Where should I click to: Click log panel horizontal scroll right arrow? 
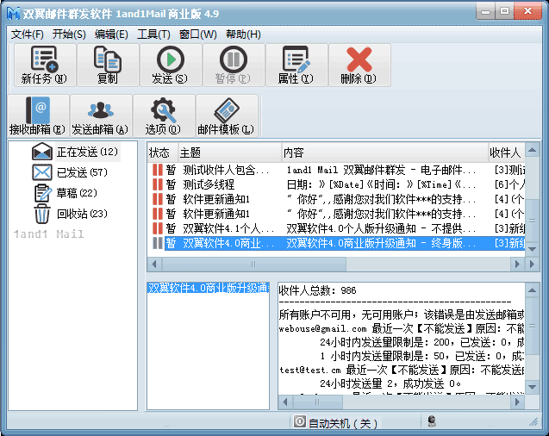[517, 402]
